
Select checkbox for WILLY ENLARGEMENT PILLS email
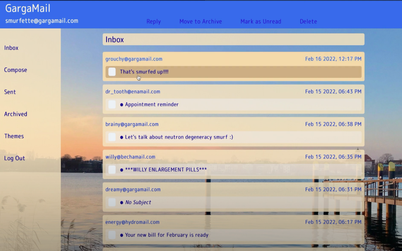point(112,170)
